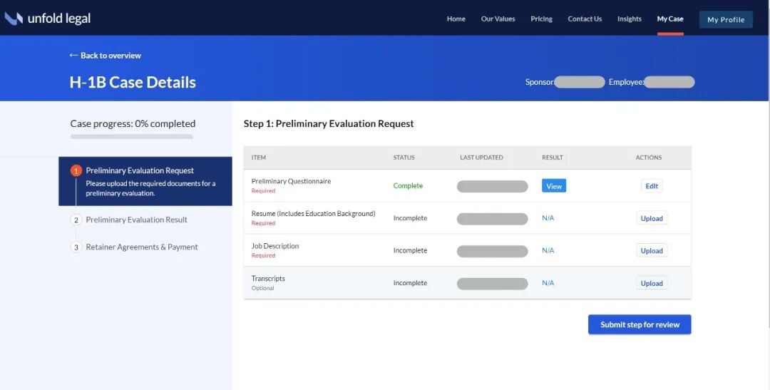Click the back arrow next to overview
This screenshot has height=390, width=770.
click(x=73, y=56)
